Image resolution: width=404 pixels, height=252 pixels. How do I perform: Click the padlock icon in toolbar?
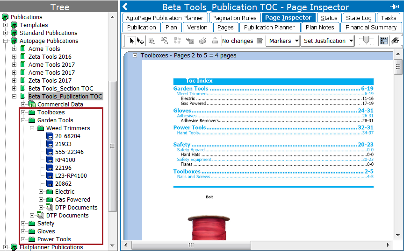pos(215,41)
